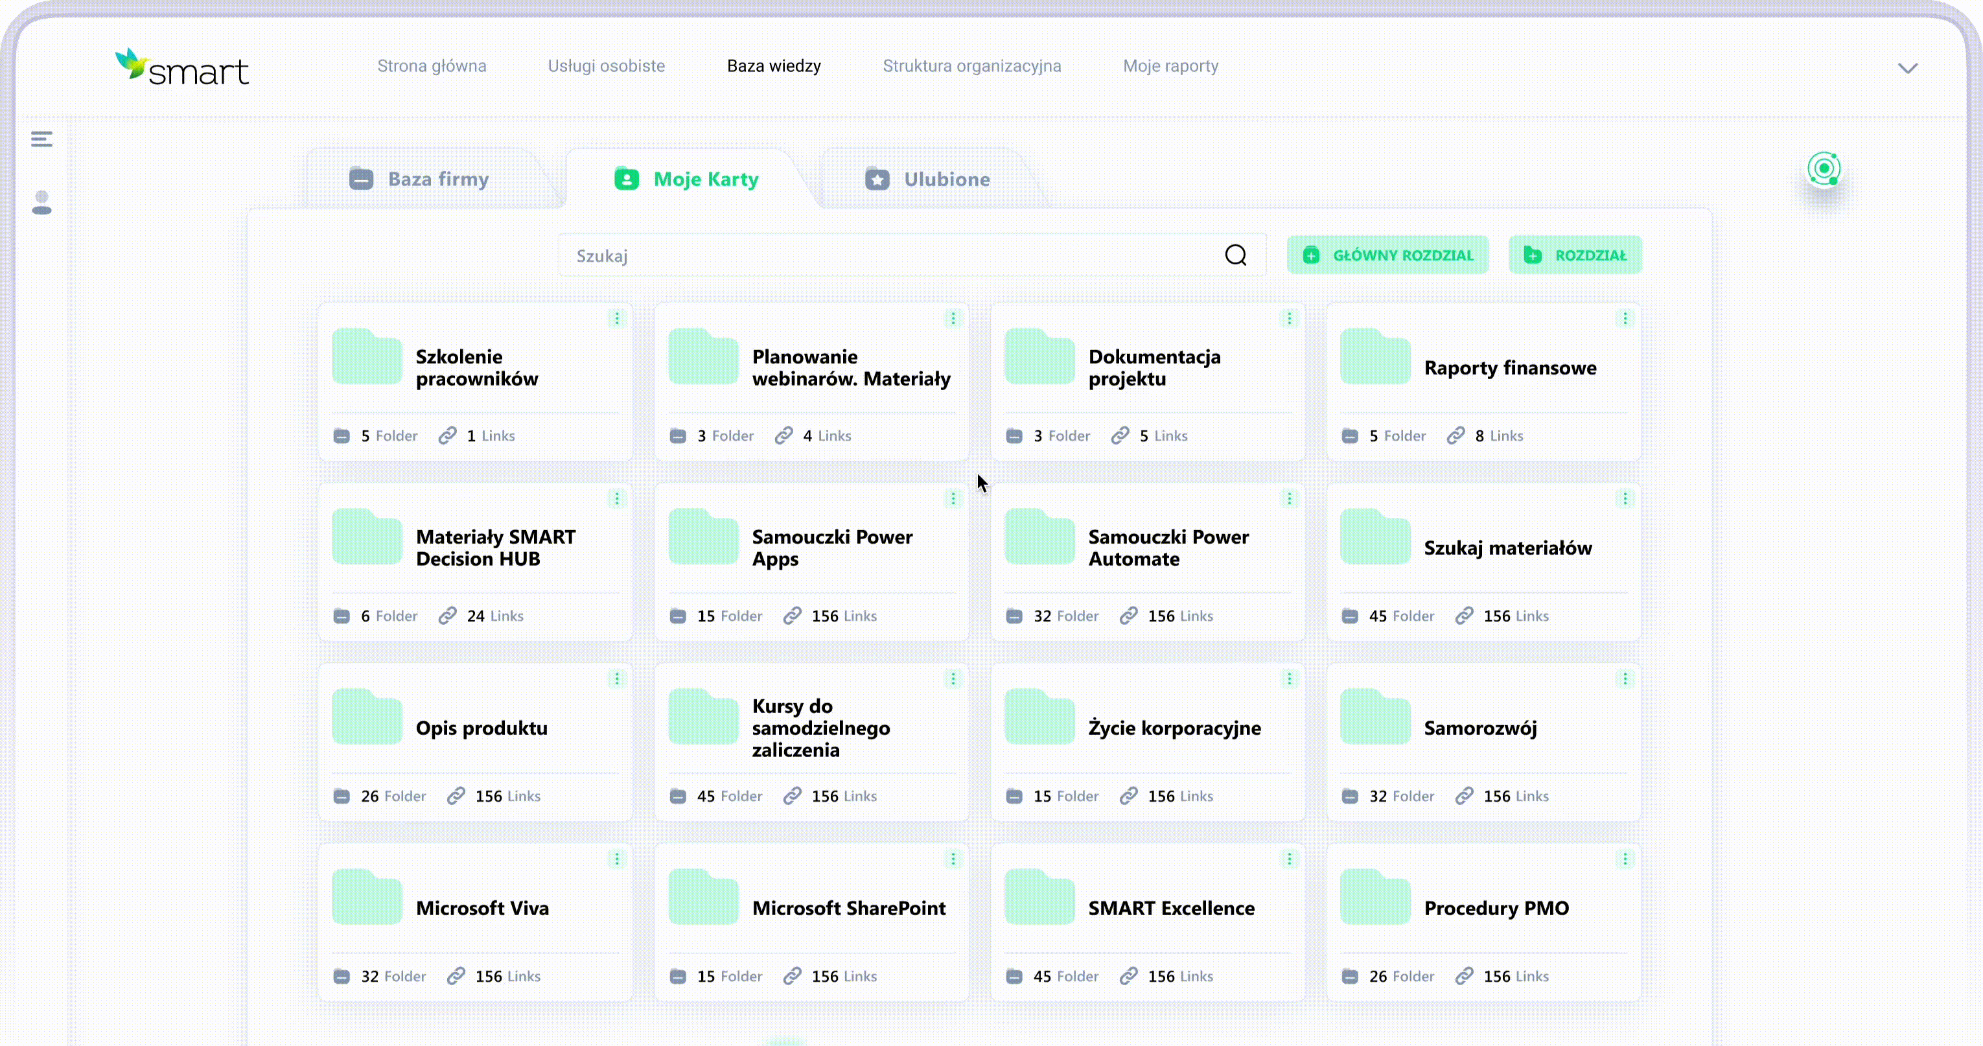Open three-dot menu on Samouczki Power Apps card

point(953,499)
